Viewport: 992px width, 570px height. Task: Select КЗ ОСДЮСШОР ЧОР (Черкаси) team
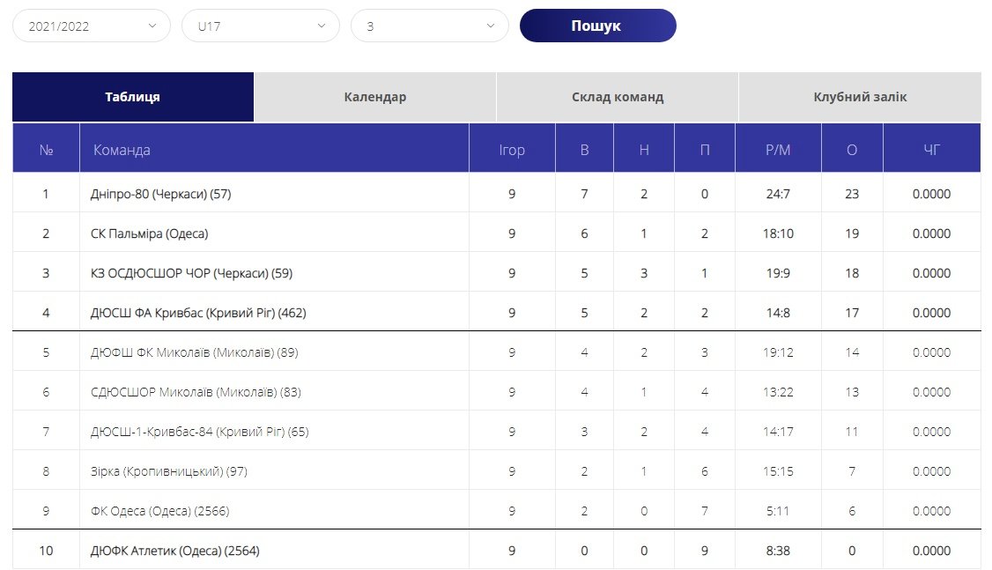click(x=191, y=273)
